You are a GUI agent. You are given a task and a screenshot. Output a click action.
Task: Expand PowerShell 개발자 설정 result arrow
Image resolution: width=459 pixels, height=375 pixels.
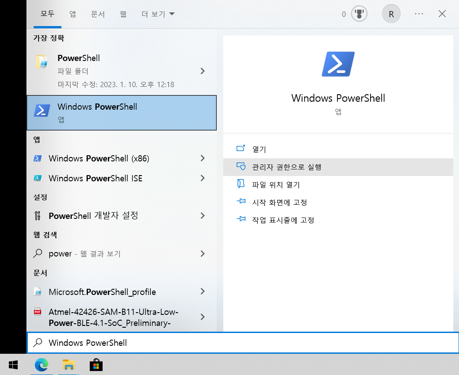[203, 216]
